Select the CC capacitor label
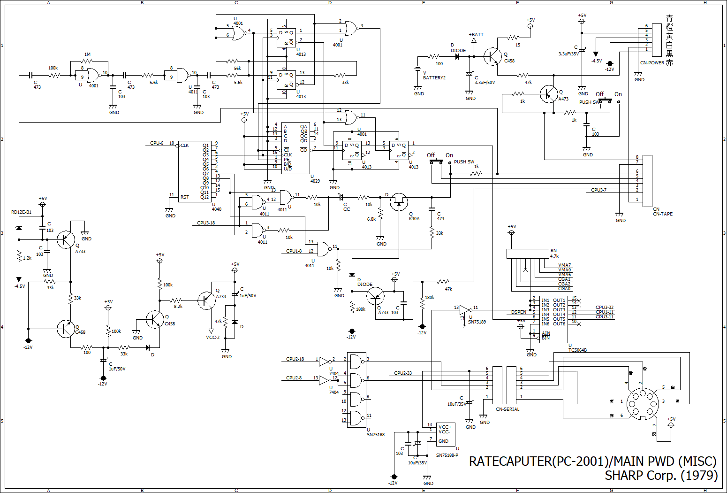727x493 pixels. point(347,209)
